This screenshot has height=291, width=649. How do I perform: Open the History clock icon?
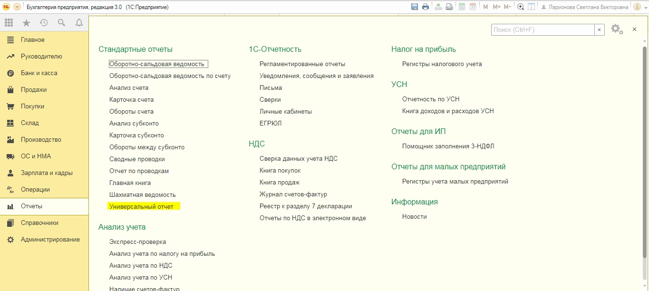pos(44,22)
